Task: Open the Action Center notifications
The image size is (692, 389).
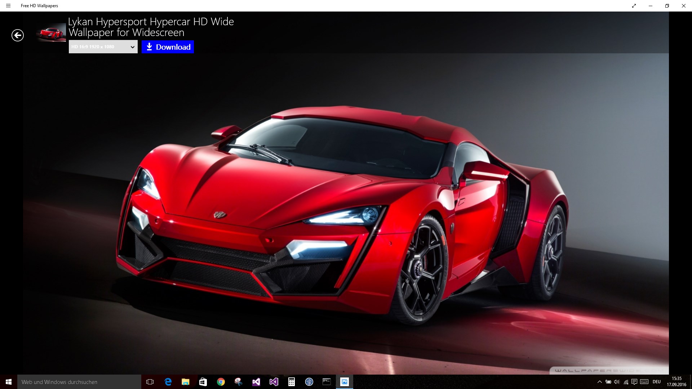Action: 634,382
